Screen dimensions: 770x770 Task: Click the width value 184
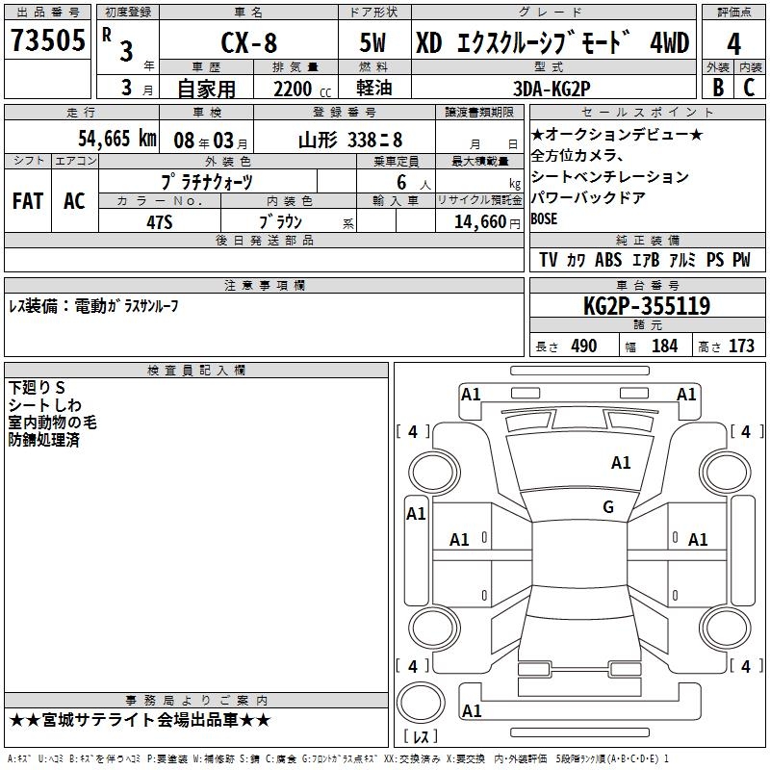(x=664, y=346)
